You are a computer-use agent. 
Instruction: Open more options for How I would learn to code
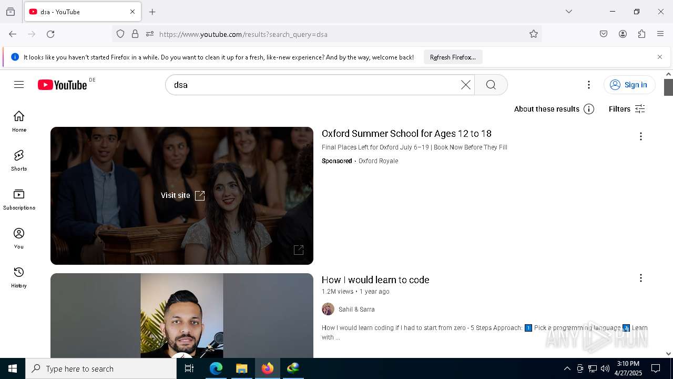[640, 278]
